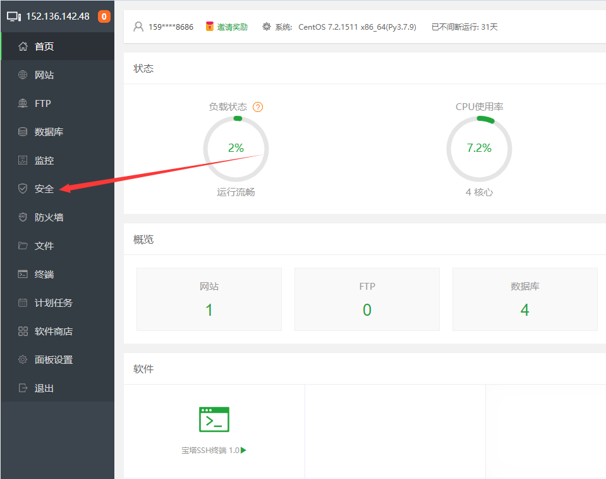Open the 数据库 overview card showing 4
This screenshot has width=606, height=479.
pyautogui.click(x=524, y=299)
